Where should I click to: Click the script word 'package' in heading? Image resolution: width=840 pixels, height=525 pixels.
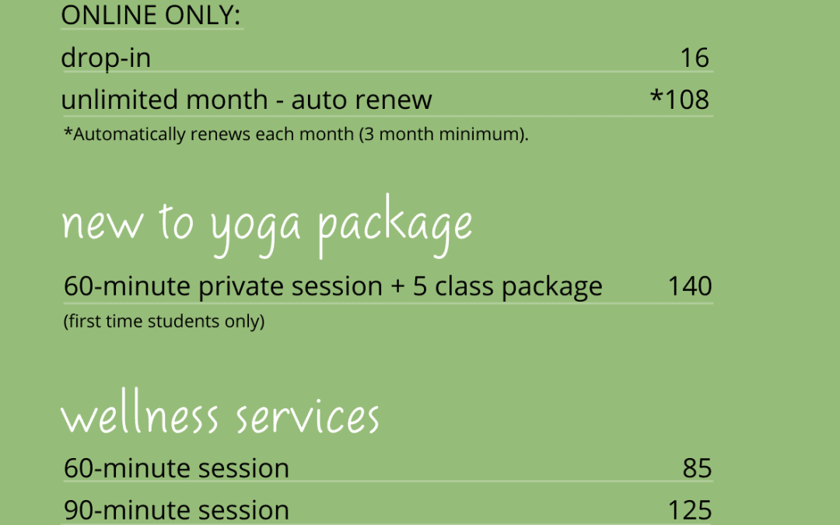[x=395, y=227]
